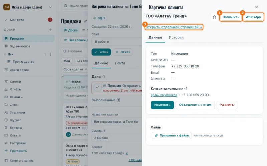Click the Название filter field
Image resolution: width=267 pixels, height=166 pixels.
[x=74, y=51]
